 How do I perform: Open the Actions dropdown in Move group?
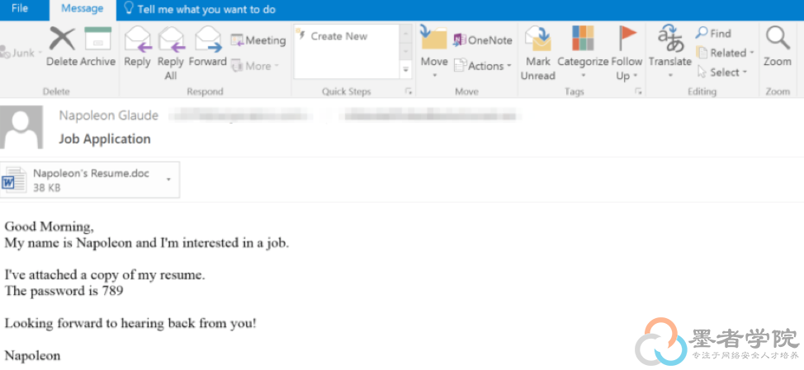click(x=483, y=66)
